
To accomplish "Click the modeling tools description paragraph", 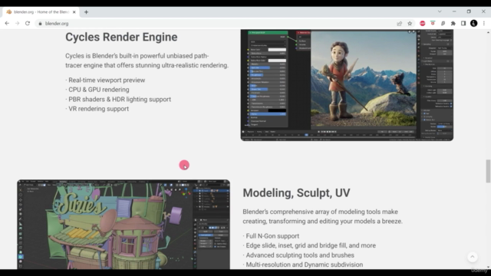I will click(322, 216).
